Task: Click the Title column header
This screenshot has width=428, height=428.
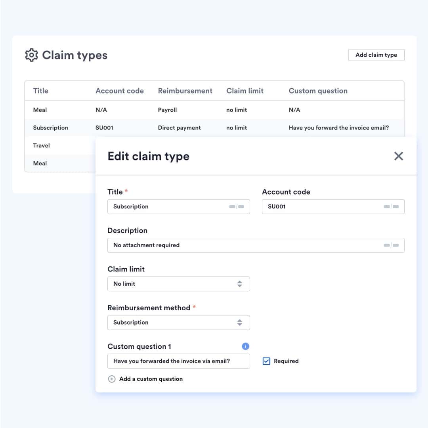Action: [x=40, y=90]
